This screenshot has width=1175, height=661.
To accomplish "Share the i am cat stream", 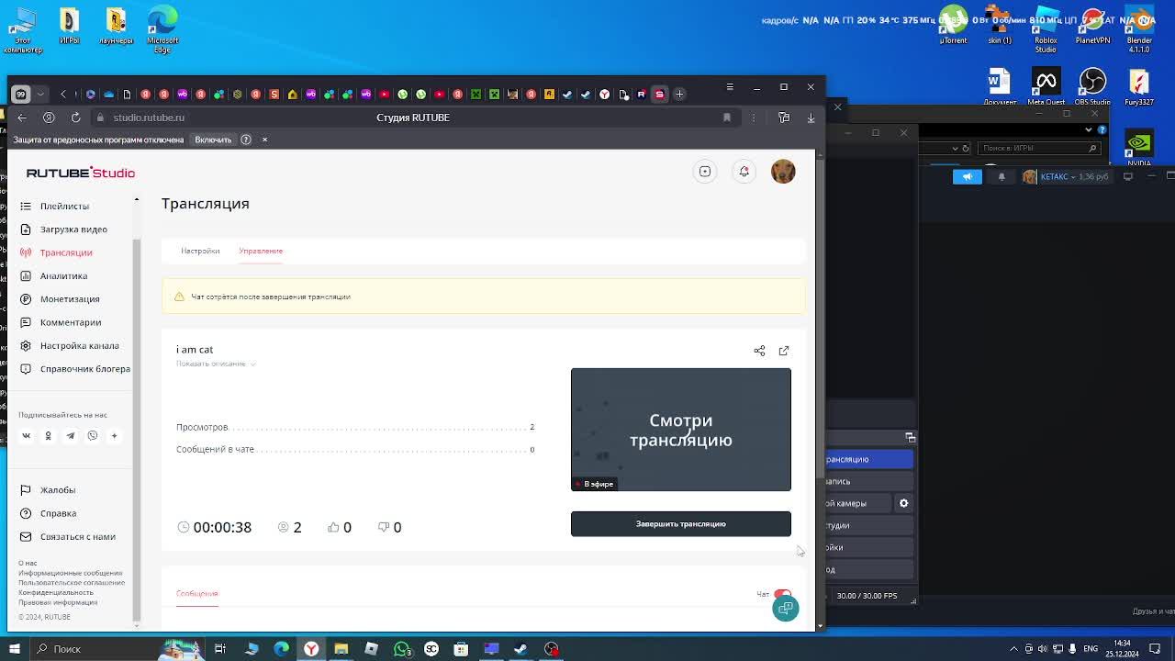I will 759,351.
